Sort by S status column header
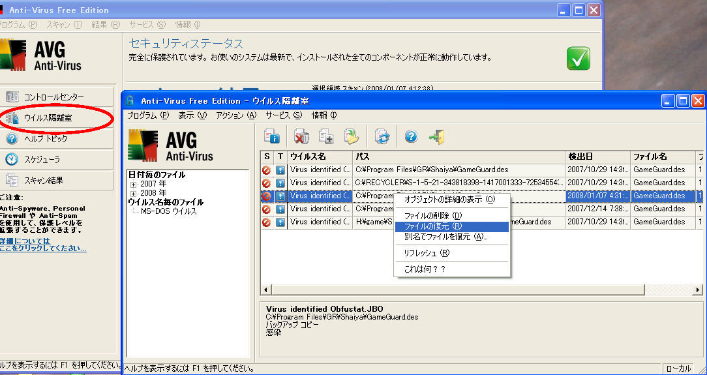Screen dimensions: 707x375 (267, 157)
